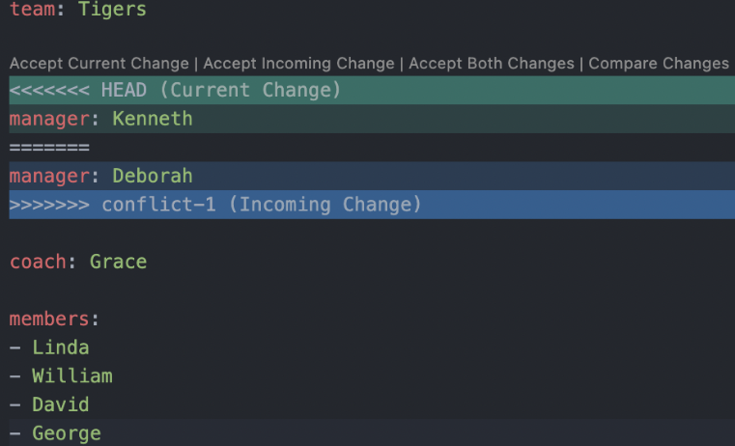Place cursor on the William list item
Screen dimensions: 735x446
click(71, 376)
